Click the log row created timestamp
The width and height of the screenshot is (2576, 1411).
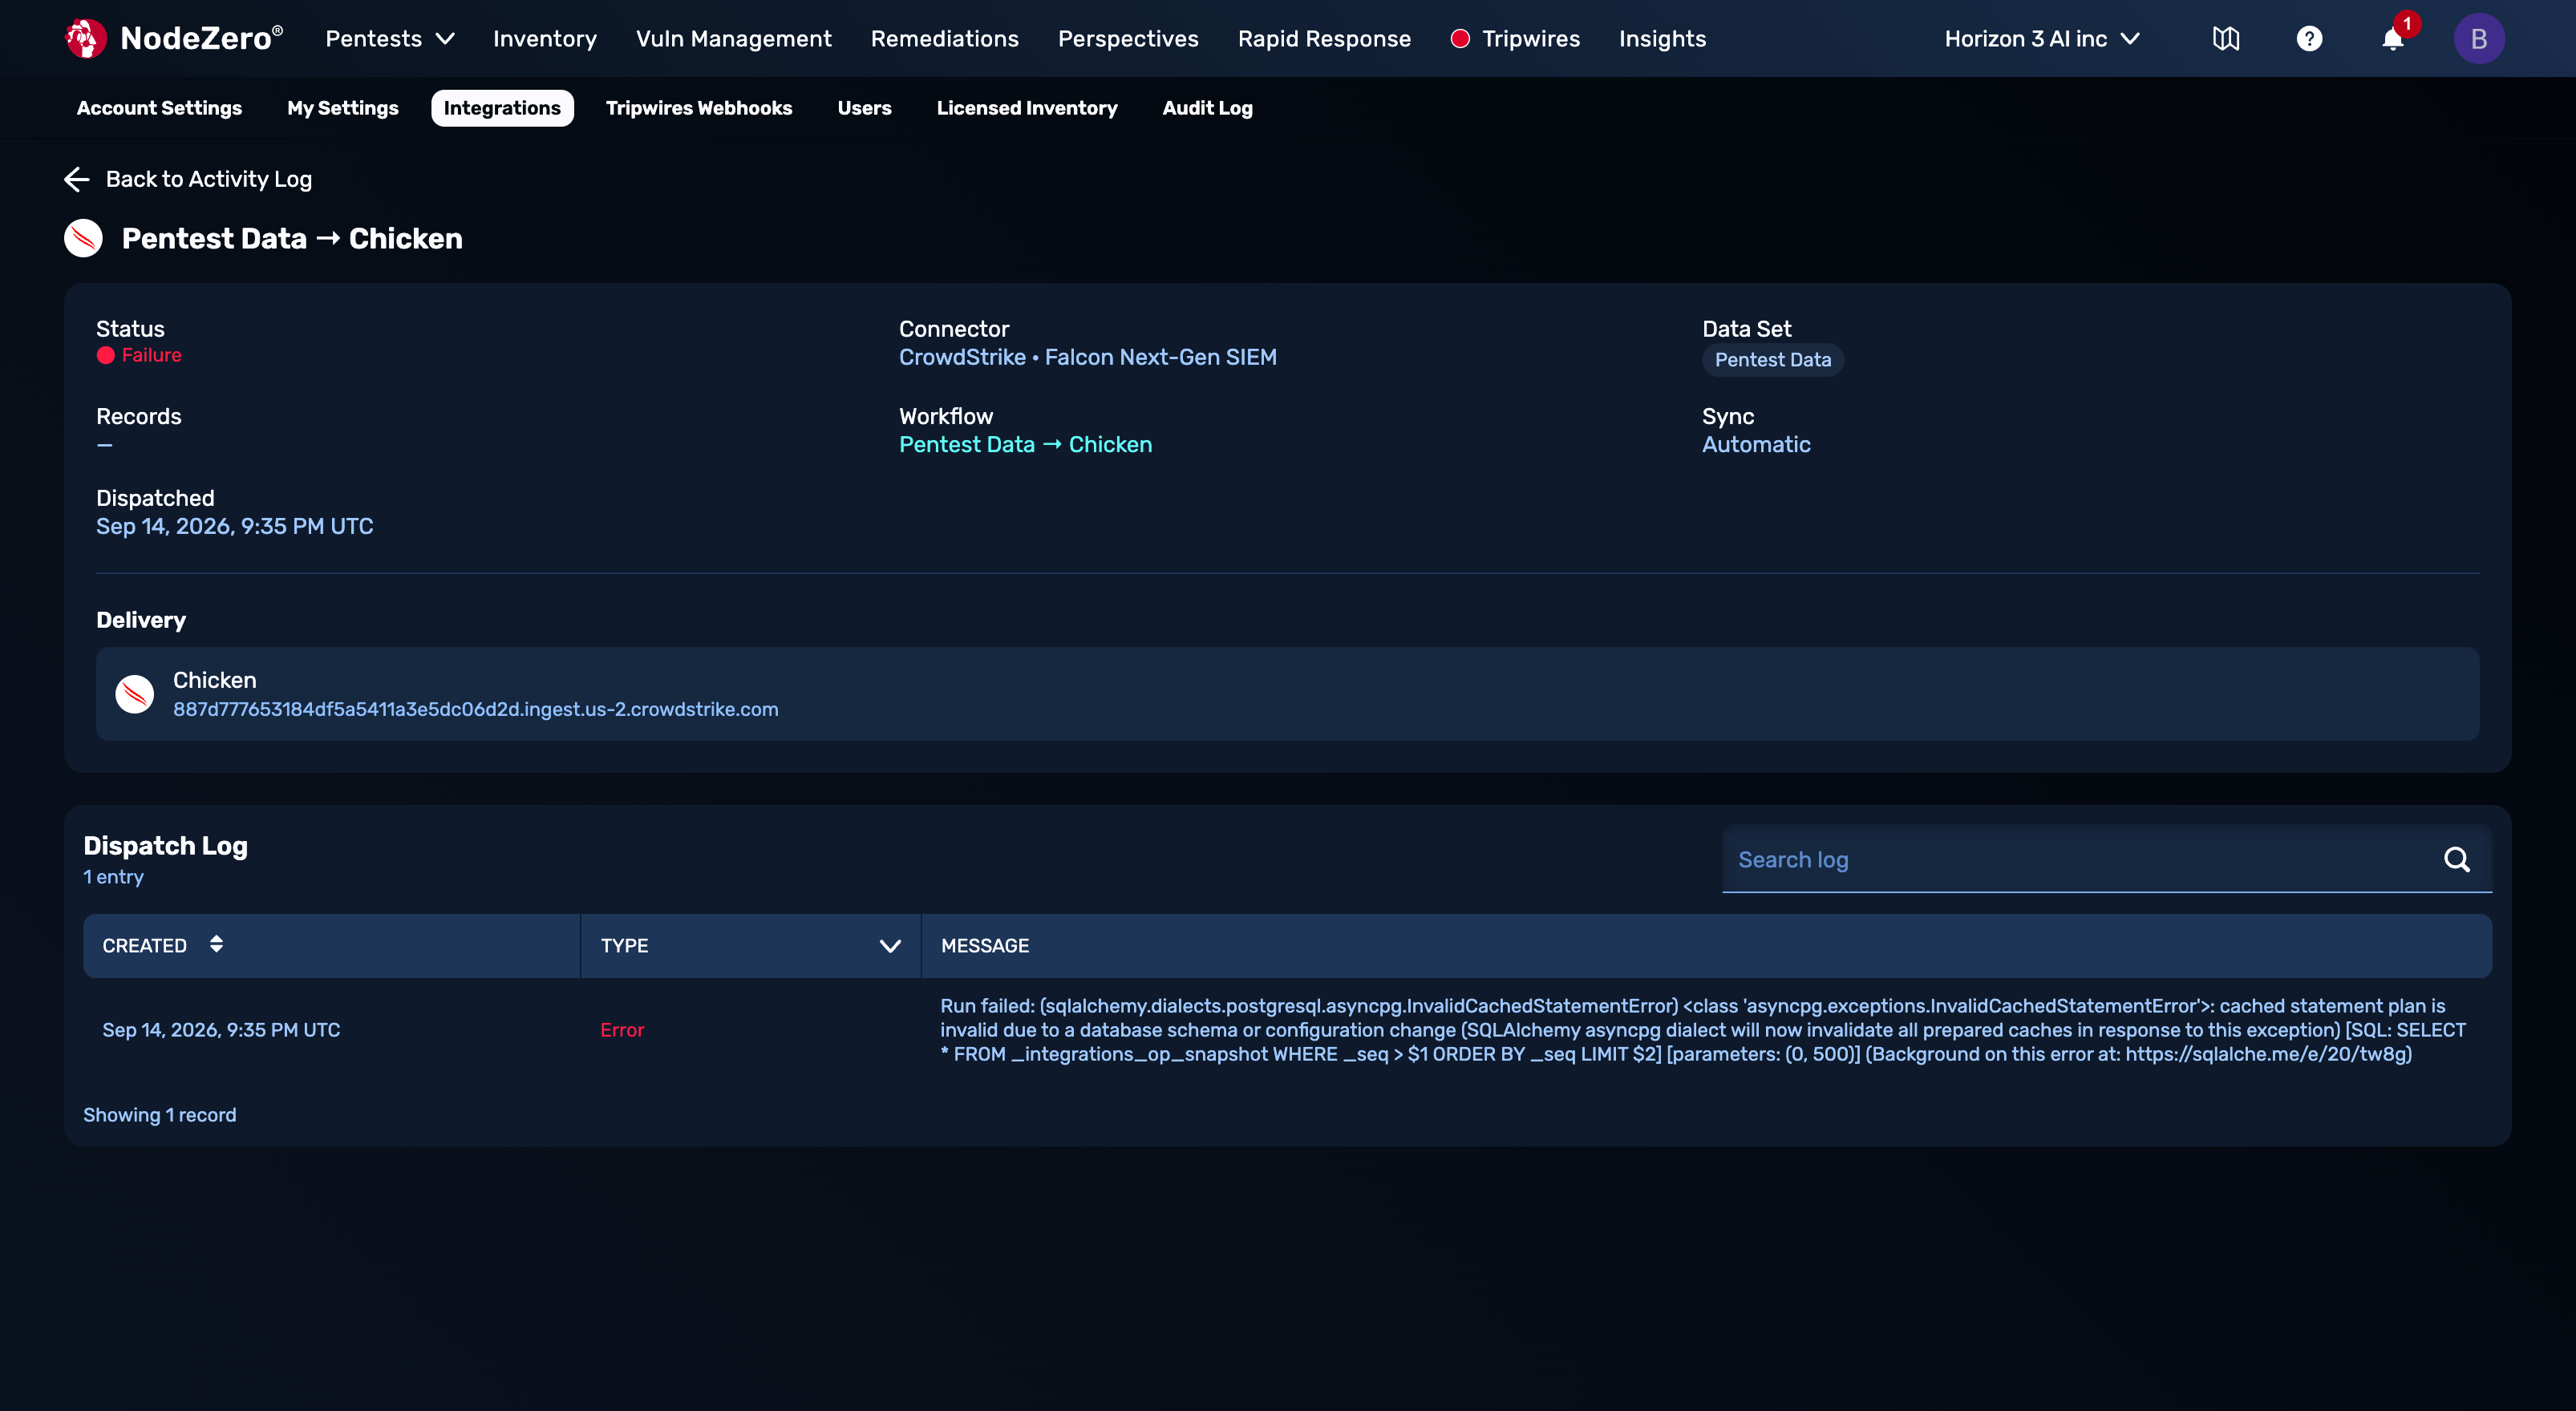coord(221,1030)
